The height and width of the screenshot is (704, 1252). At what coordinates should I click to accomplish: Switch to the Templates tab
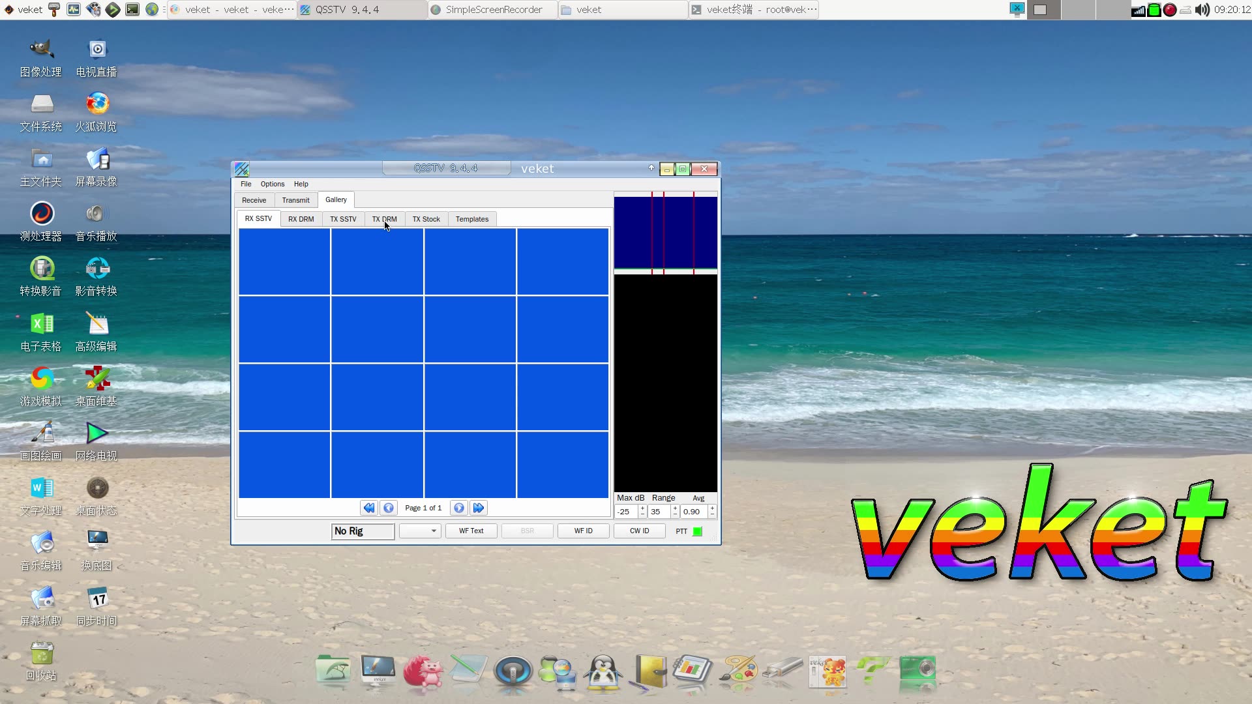click(x=471, y=219)
